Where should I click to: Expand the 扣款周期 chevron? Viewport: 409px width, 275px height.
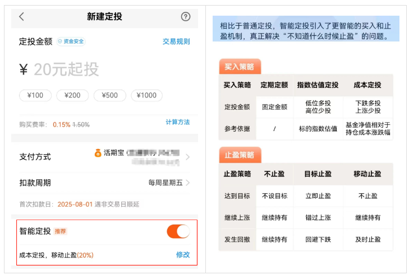point(188,183)
